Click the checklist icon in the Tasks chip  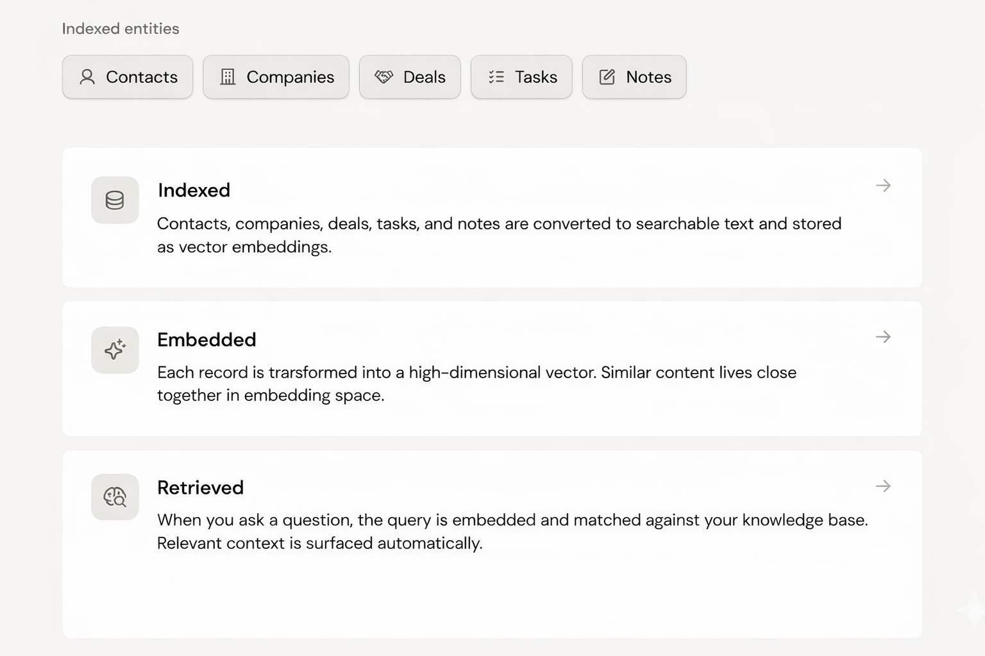coord(495,77)
